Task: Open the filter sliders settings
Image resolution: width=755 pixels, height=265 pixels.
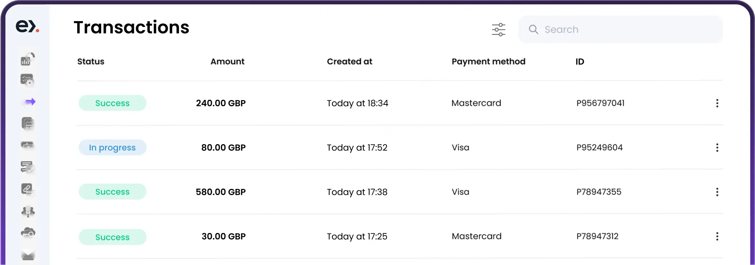Action: 498,29
